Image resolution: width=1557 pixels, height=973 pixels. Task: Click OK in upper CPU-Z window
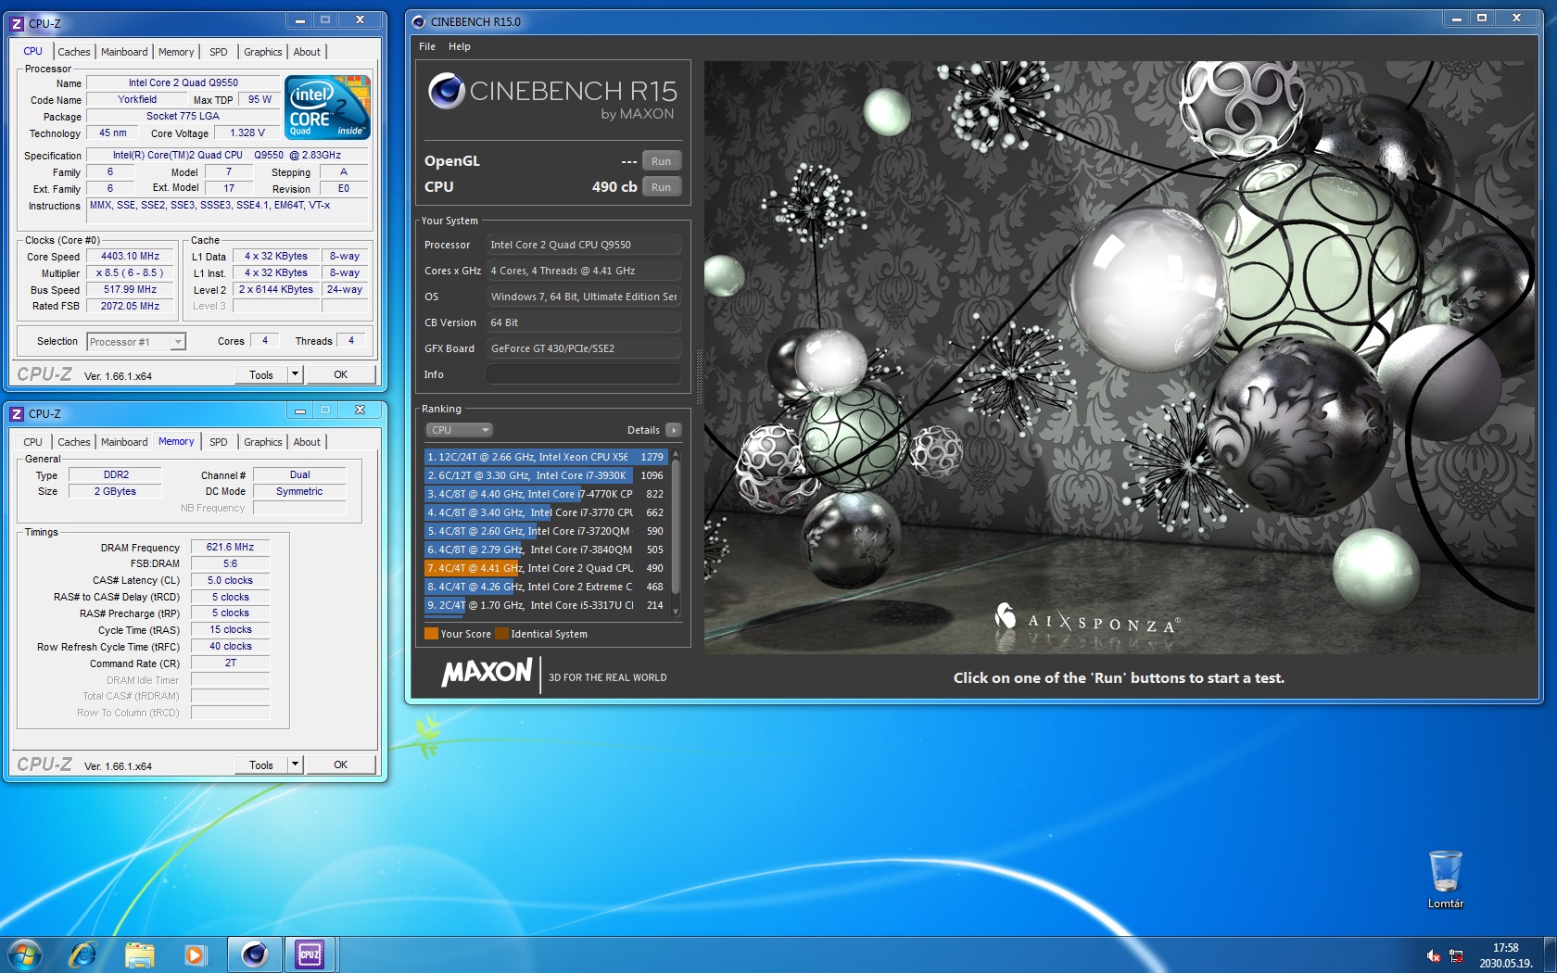(x=340, y=374)
